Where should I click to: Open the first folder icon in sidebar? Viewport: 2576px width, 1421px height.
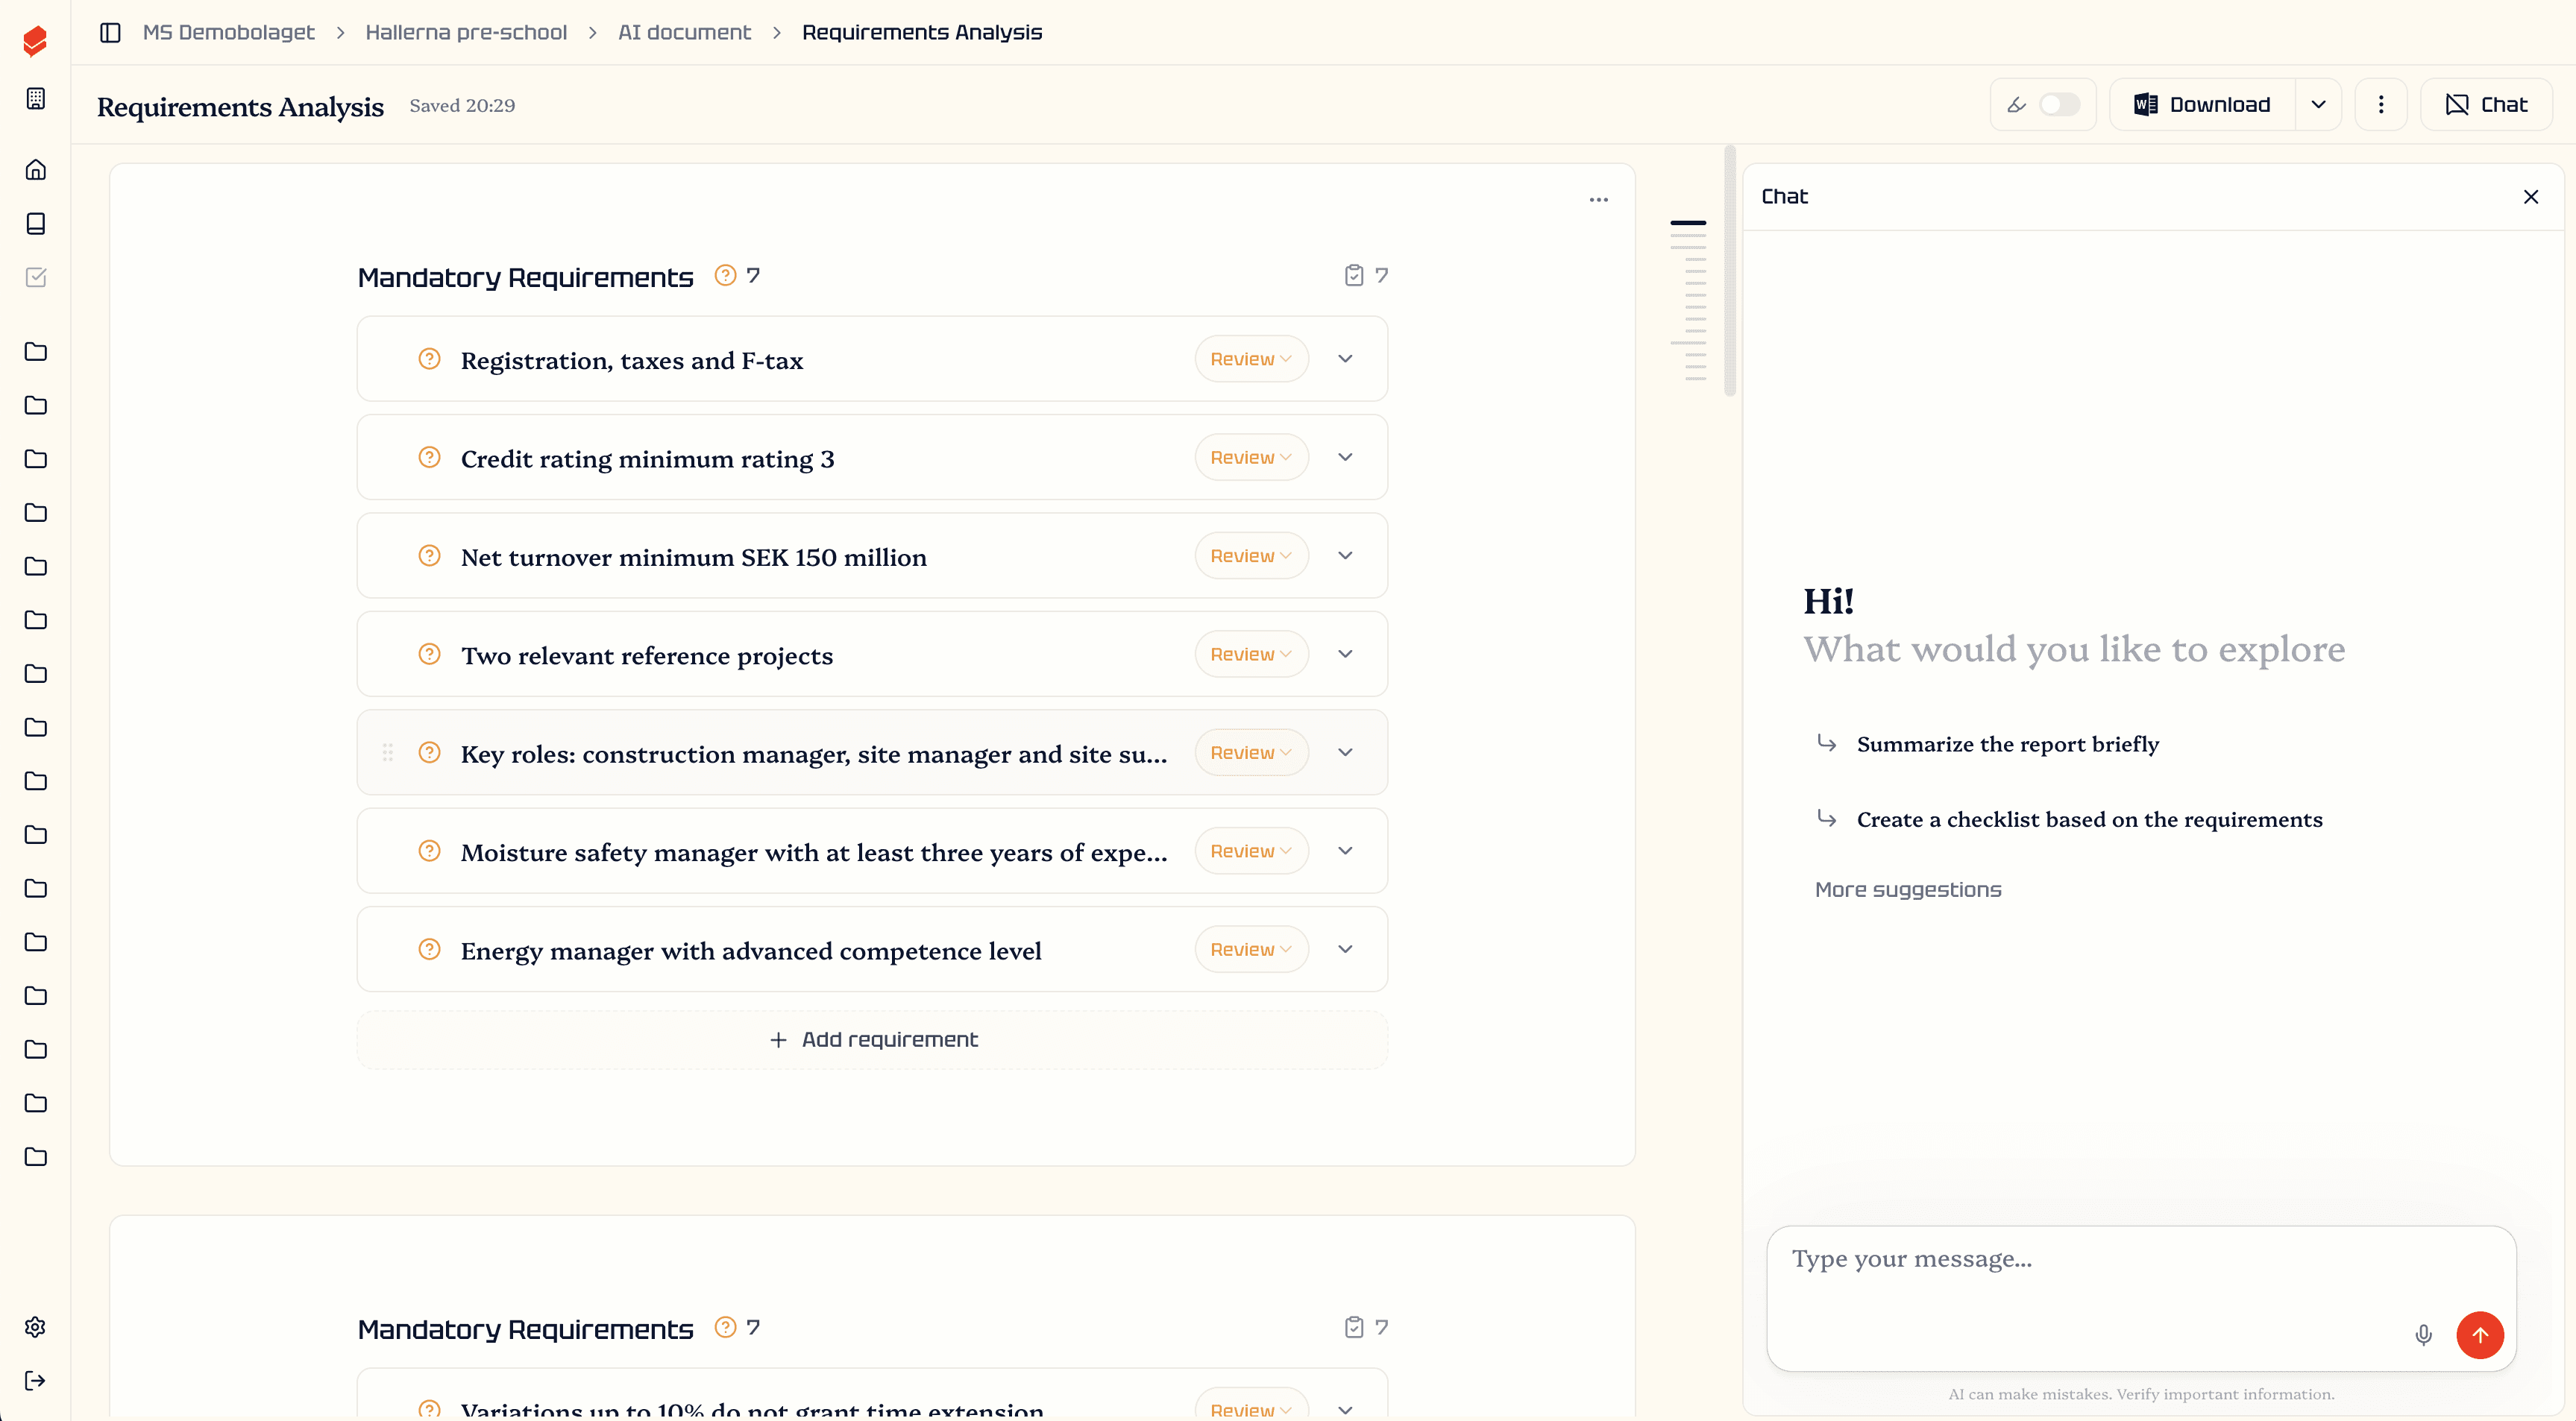coord(36,352)
